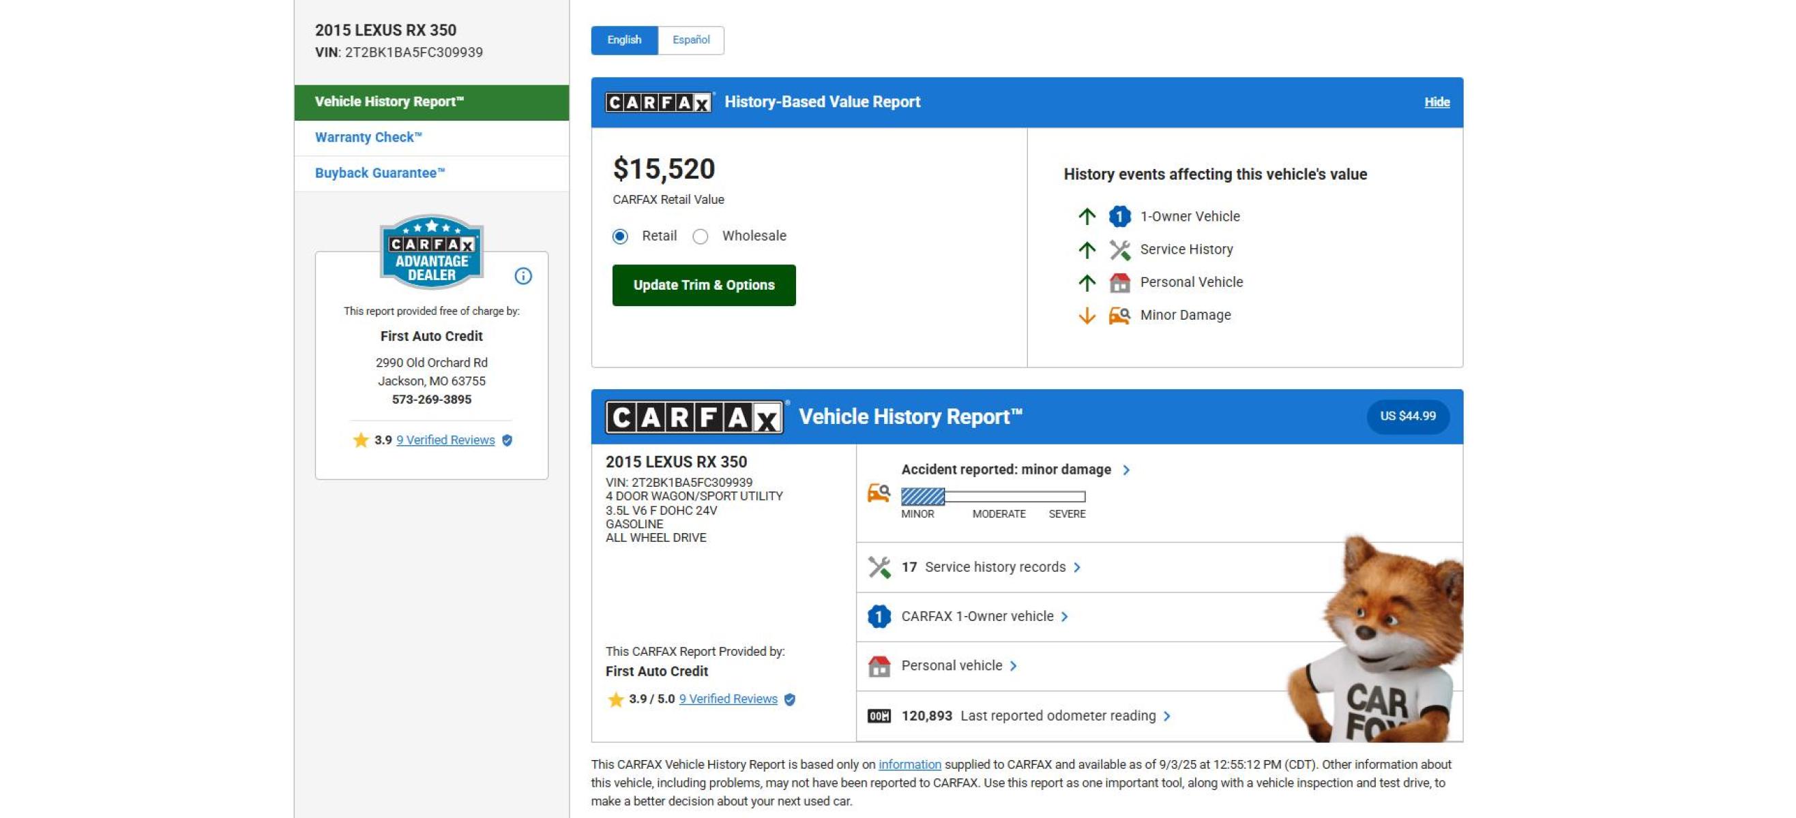This screenshot has height=818, width=1796.
Task: Expand Last reported odometer reading details
Action: click(1166, 716)
